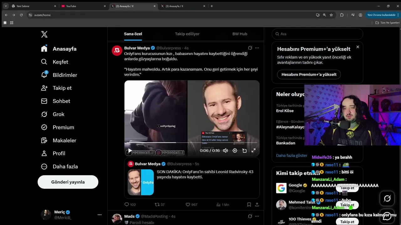Open the tab search dropdown

[x=6, y=6]
